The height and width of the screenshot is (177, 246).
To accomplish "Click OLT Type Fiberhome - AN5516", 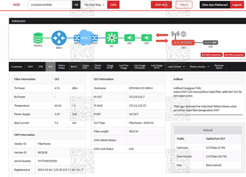I will click(x=141, y=123).
